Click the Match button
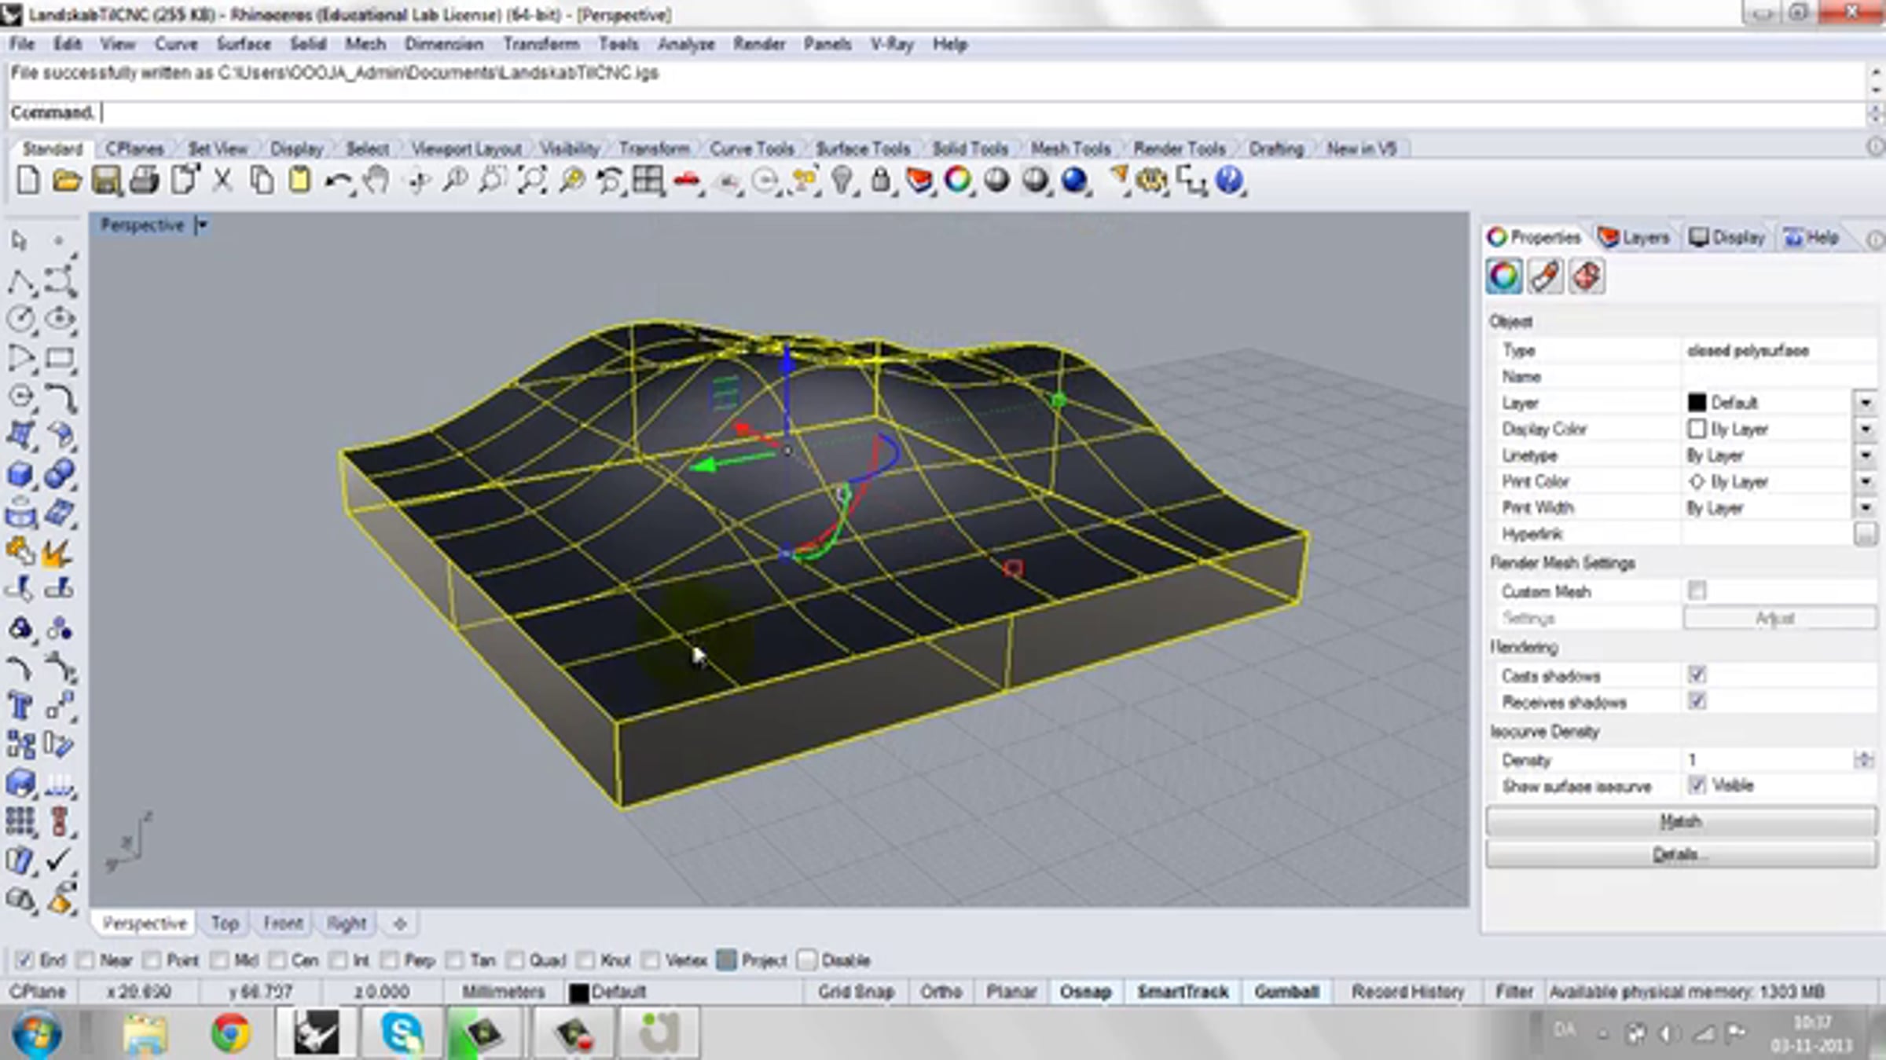The width and height of the screenshot is (1886, 1060). click(x=1681, y=821)
